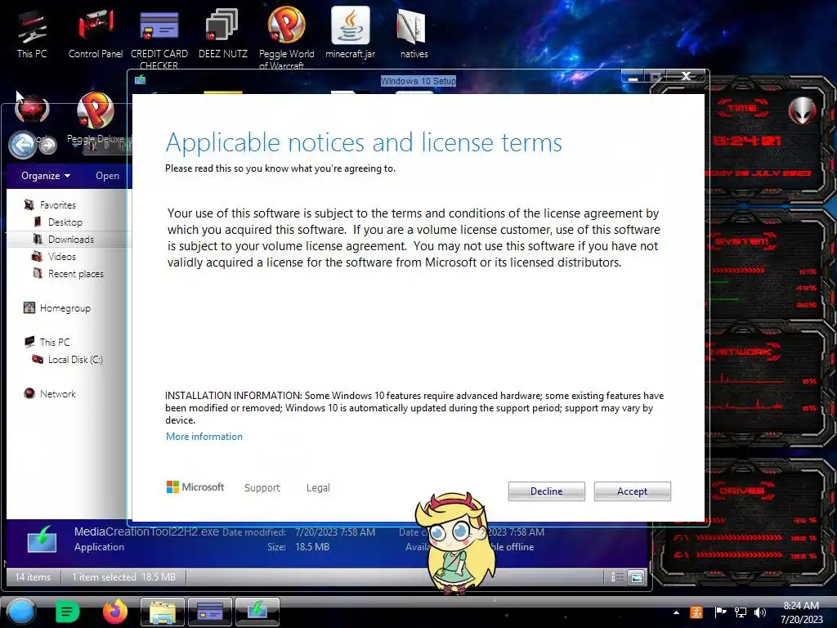The width and height of the screenshot is (837, 628).
Task: Open the Legal link
Action: coord(318,487)
